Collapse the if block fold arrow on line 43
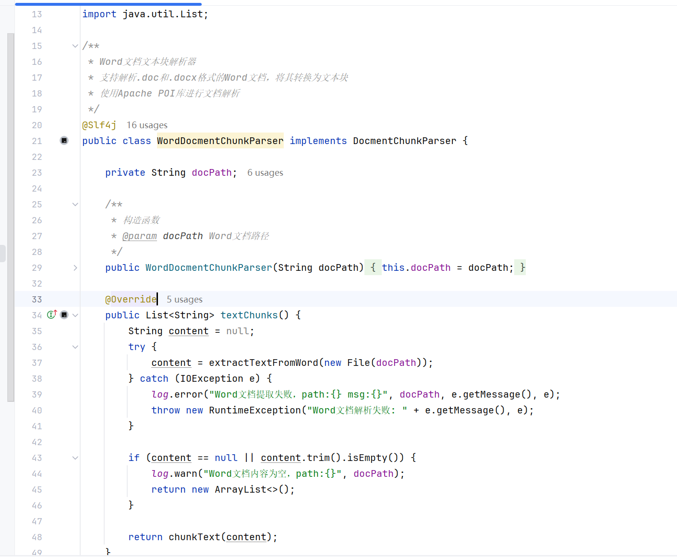 click(x=75, y=458)
